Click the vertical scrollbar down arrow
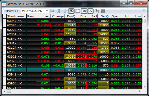149x96 pixels. 145,87
